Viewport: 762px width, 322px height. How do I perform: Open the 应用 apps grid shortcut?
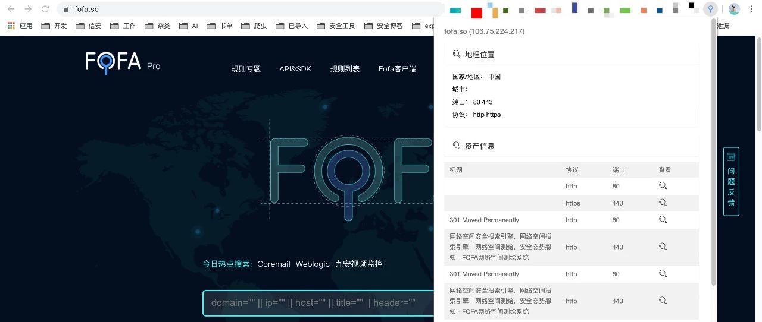[x=20, y=26]
